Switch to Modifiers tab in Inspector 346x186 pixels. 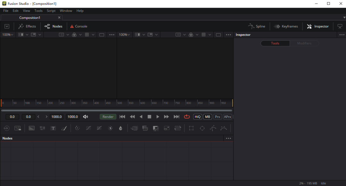pyautogui.click(x=304, y=43)
